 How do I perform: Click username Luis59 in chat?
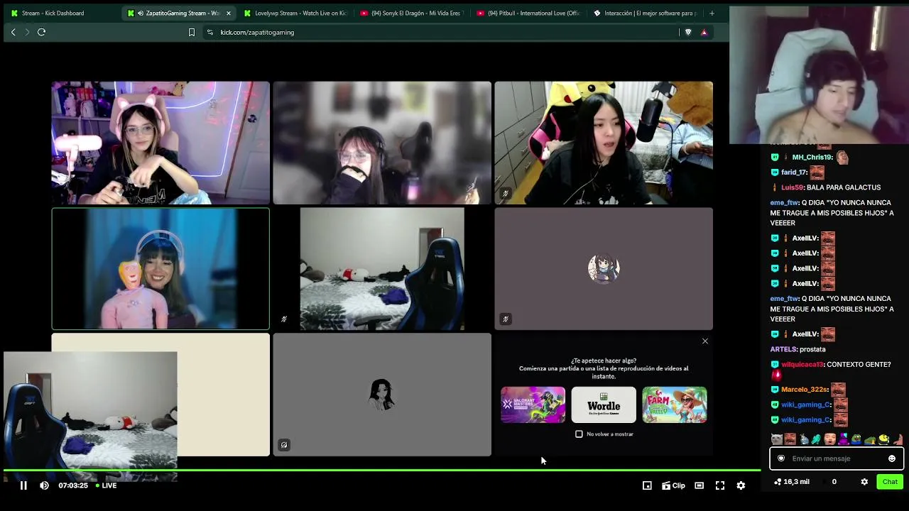pos(793,187)
